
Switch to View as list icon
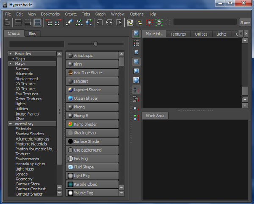[x=136, y=43]
